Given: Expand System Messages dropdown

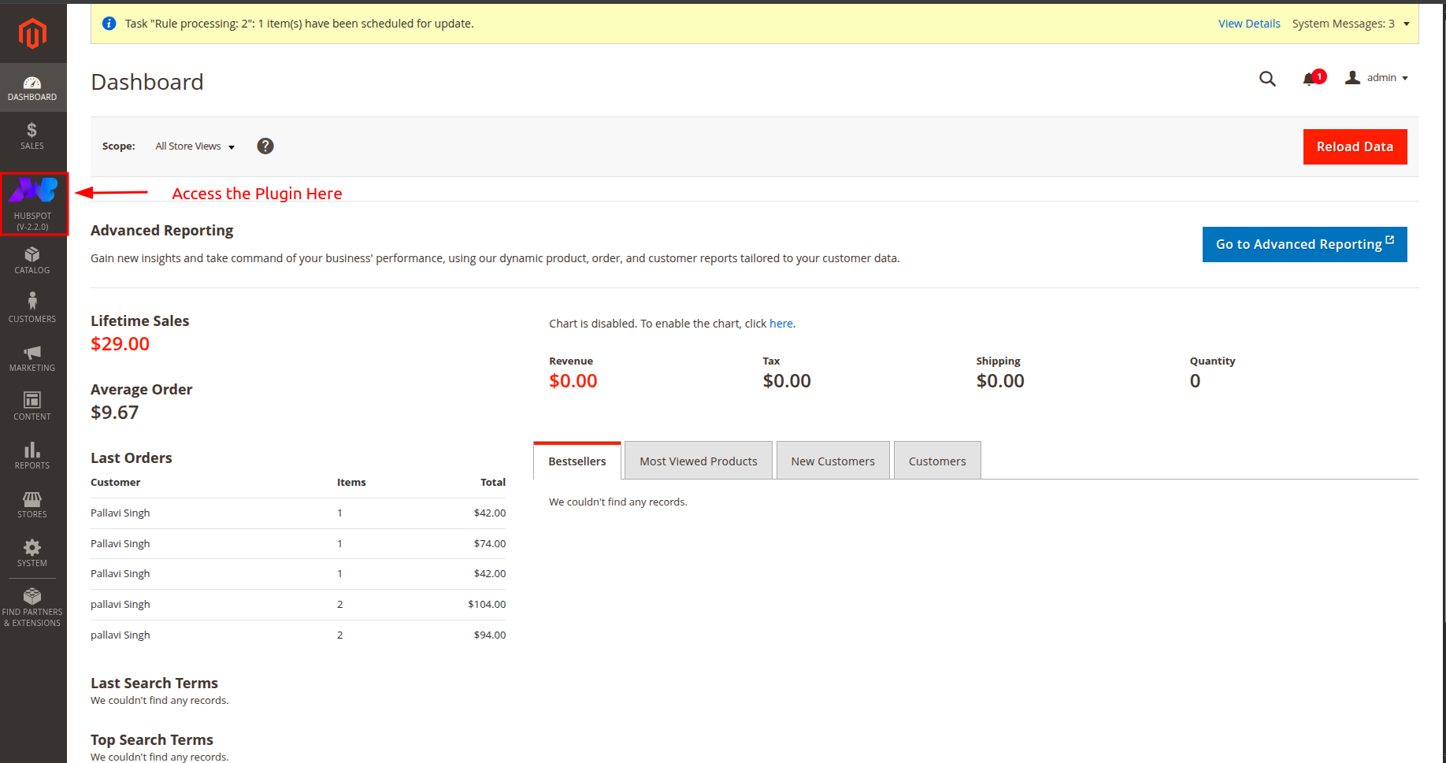Looking at the screenshot, I should coord(1351,24).
